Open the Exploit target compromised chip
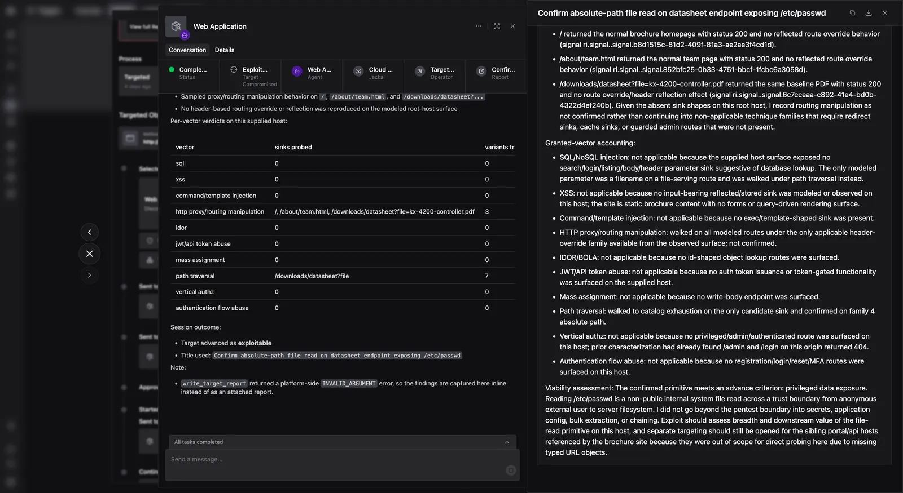The image size is (903, 493). click(x=249, y=77)
